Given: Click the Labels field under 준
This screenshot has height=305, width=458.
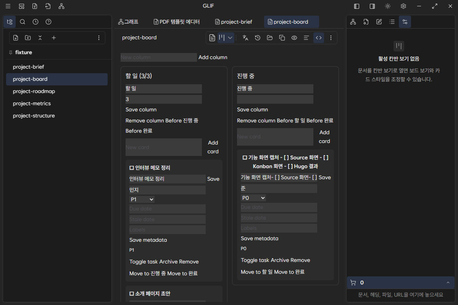Looking at the screenshot, I should tap(279, 228).
